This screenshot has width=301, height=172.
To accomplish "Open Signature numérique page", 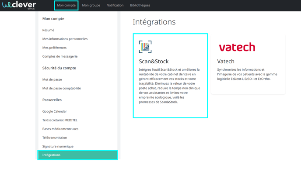I will (x=58, y=146).
